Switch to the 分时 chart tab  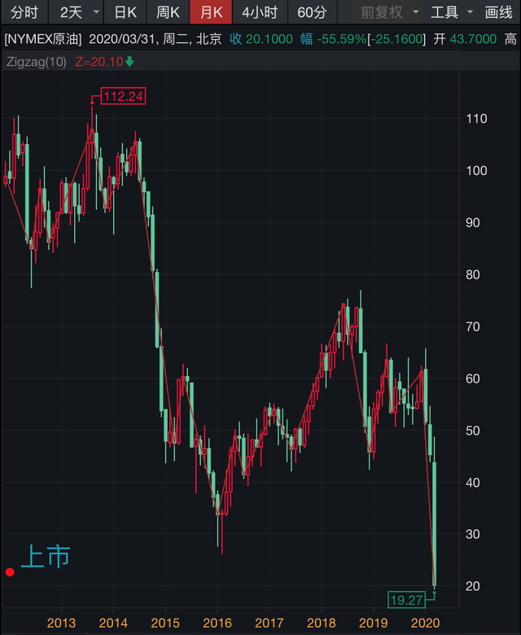point(24,12)
